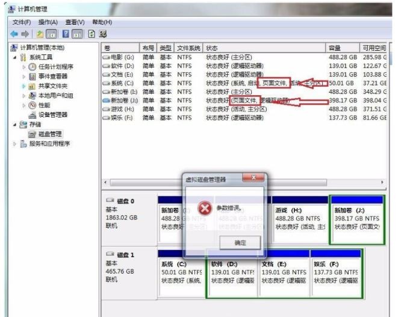The height and width of the screenshot is (317, 407).
Task: Click the settings icon right of Refresh
Action: 103,33
